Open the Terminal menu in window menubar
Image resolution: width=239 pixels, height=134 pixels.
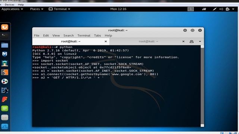point(84,35)
